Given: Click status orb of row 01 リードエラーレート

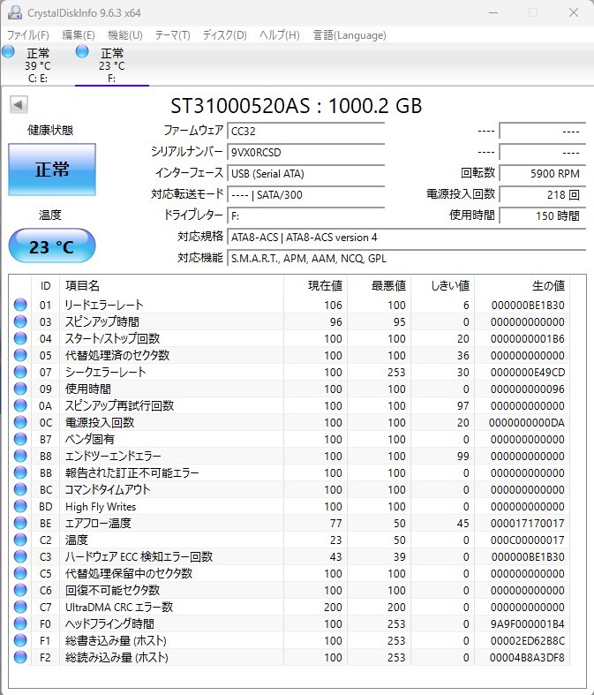Looking at the screenshot, I should click(20, 305).
